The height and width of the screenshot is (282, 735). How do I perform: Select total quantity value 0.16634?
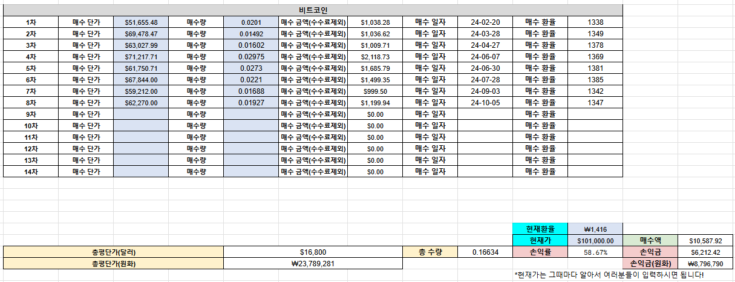(485, 252)
